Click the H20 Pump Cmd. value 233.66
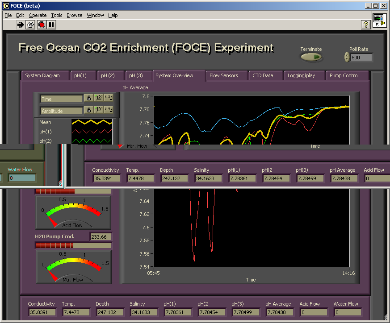This screenshot has width=390, height=323. (x=101, y=237)
